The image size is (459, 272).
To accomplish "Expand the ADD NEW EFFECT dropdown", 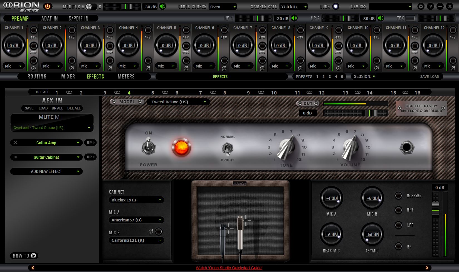I will tap(46, 171).
